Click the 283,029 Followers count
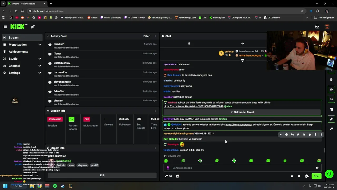The height and width of the screenshot is (190, 337). click(x=124, y=119)
